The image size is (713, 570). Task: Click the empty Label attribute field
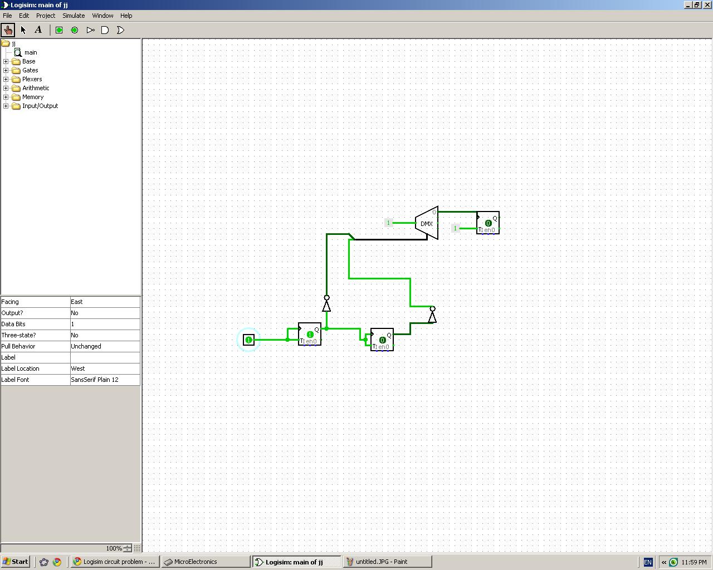click(x=105, y=357)
